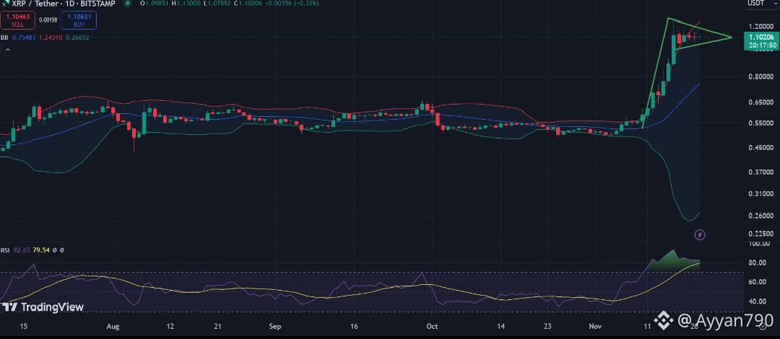This screenshot has width=780, height=339.
Task: Click the purple lightning bolt icon on chart
Action: 699,234
